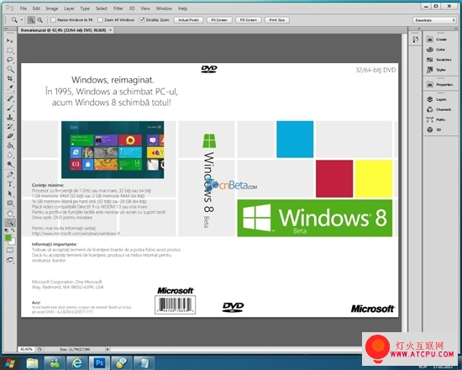Select the Zoom tool in toolbox
Screen dimensions: 462x370
(10, 222)
